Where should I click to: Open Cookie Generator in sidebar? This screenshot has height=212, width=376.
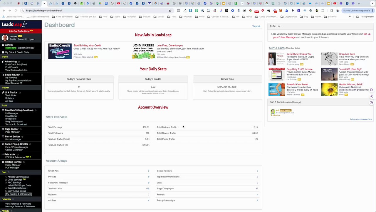click(x=14, y=150)
